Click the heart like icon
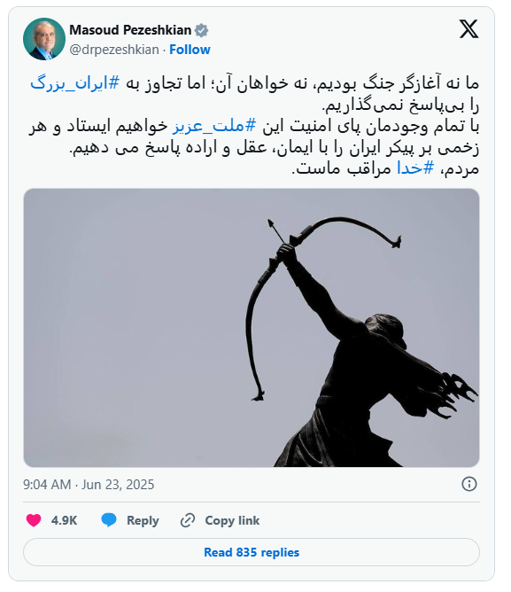The width and height of the screenshot is (511, 592). click(x=34, y=520)
